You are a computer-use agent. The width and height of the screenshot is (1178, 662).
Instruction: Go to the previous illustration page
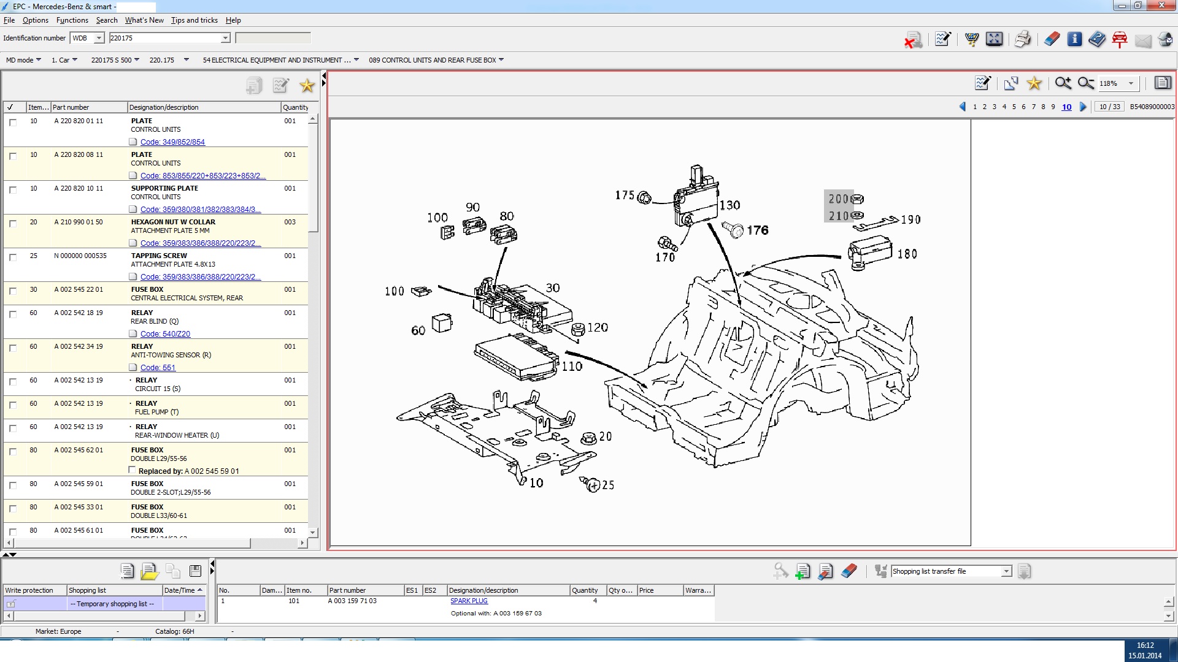click(962, 107)
